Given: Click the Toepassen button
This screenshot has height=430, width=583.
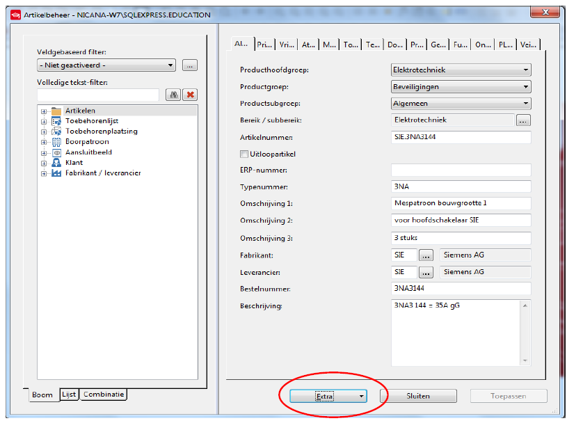Looking at the screenshot, I should tap(509, 397).
